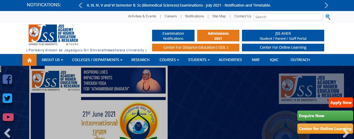This screenshot has height=139, width=354.
Task: Expand Colleges / Departments menu
Action: 97,60
